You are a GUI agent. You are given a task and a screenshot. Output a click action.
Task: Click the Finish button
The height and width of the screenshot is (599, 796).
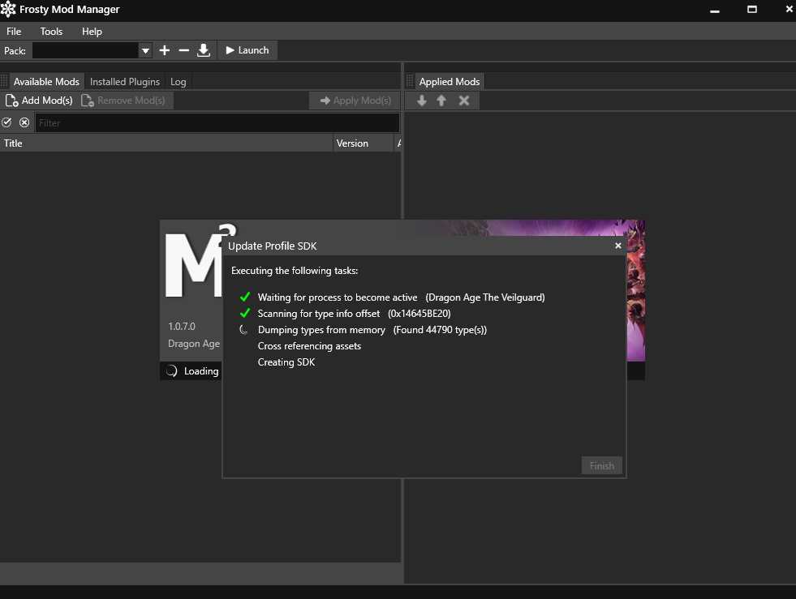pos(602,465)
